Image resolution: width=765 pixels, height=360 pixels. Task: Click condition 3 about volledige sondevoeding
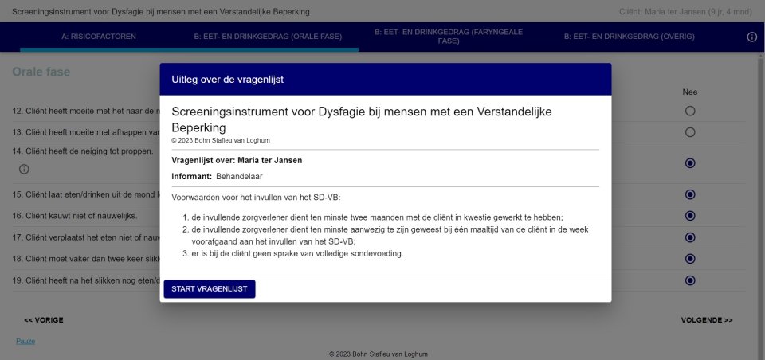(297, 253)
